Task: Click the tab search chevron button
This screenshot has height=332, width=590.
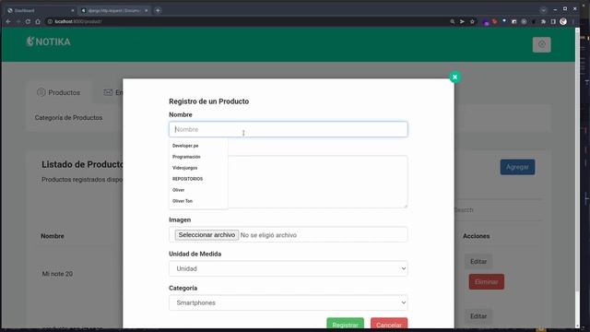Action: pyautogui.click(x=543, y=10)
